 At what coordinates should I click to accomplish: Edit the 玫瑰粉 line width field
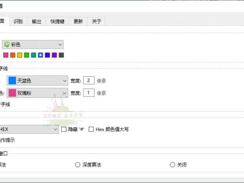tap(89, 93)
